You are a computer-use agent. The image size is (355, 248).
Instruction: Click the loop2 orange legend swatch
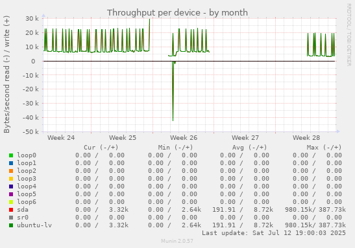(11, 171)
